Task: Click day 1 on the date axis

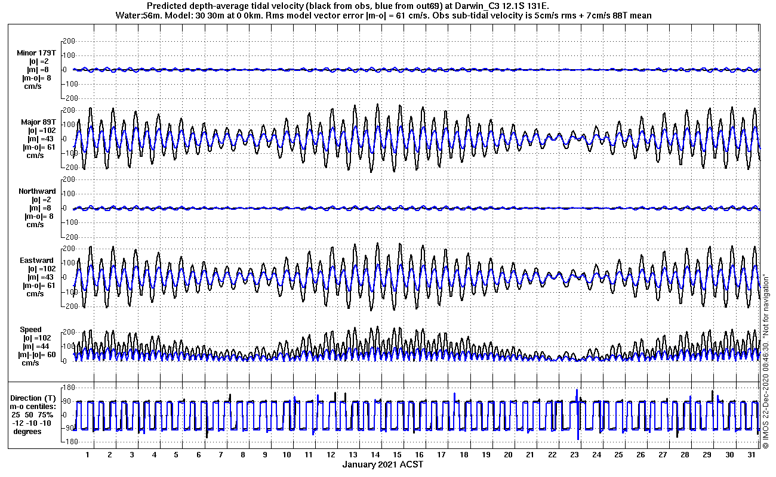Action: pos(88,455)
